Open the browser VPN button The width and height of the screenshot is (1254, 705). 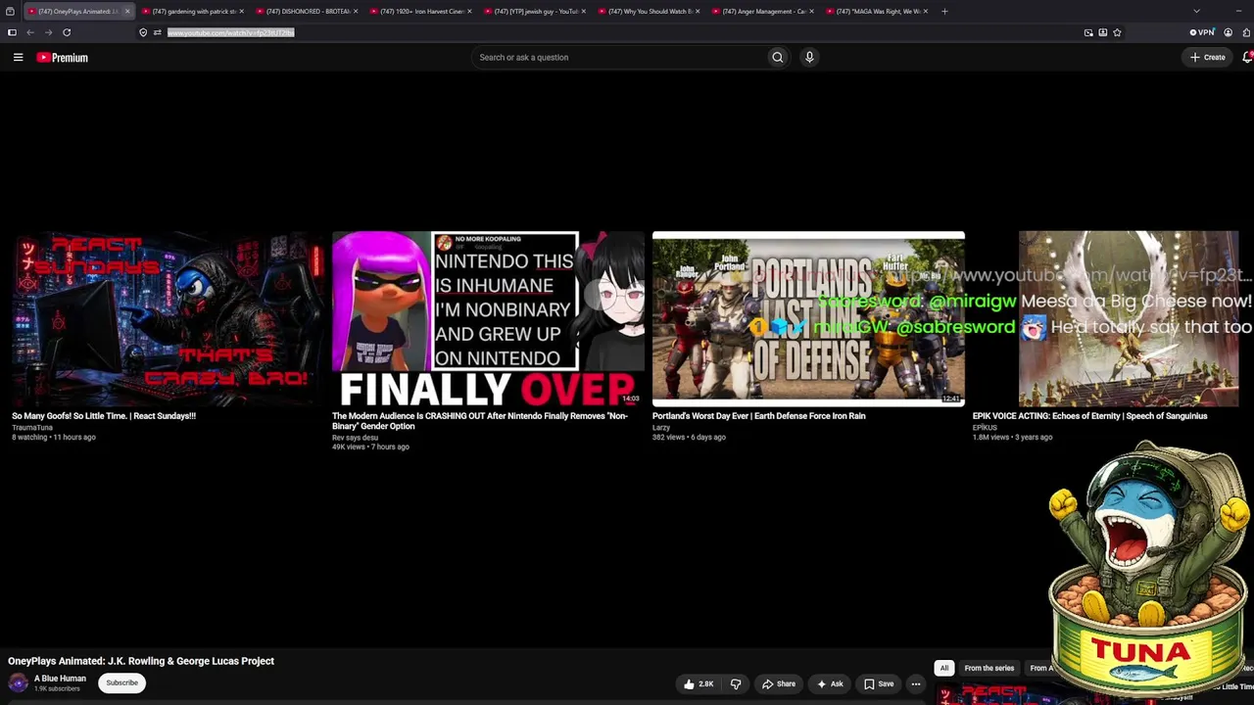click(x=1202, y=32)
